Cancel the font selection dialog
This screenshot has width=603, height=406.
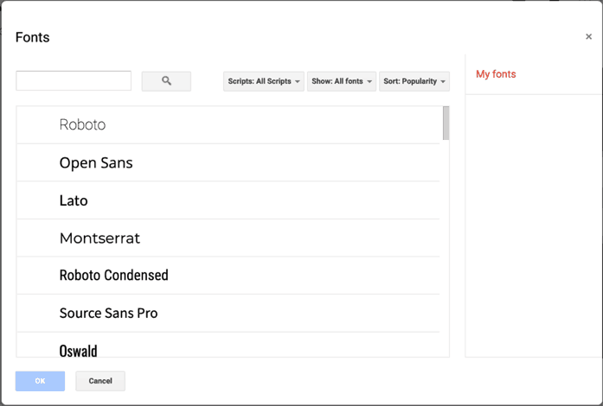[x=100, y=381]
